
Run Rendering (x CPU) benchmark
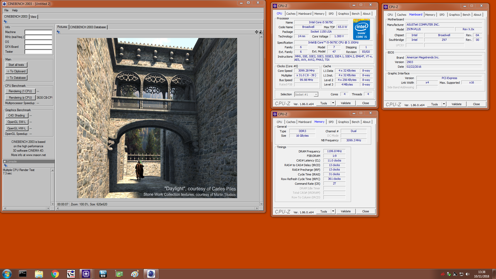coord(20,98)
